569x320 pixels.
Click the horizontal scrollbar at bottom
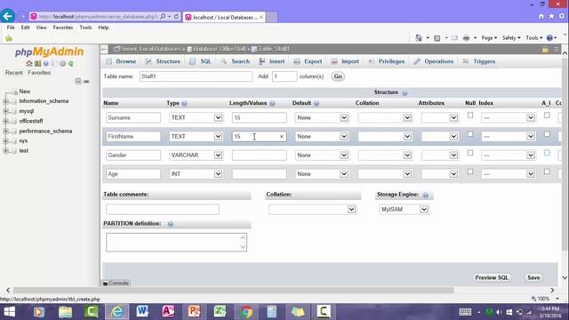[x=233, y=291]
